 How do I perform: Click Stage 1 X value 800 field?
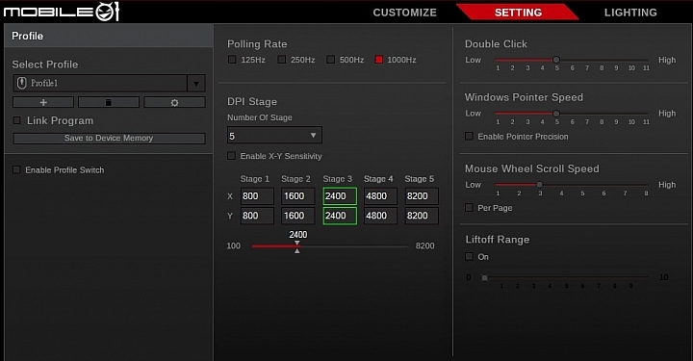click(257, 196)
